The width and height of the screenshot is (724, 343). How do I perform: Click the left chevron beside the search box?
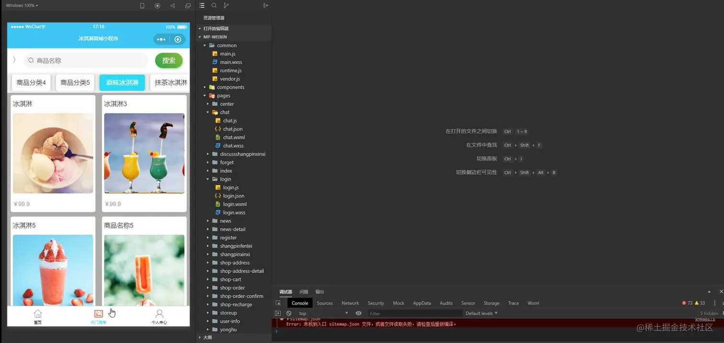pos(14,60)
